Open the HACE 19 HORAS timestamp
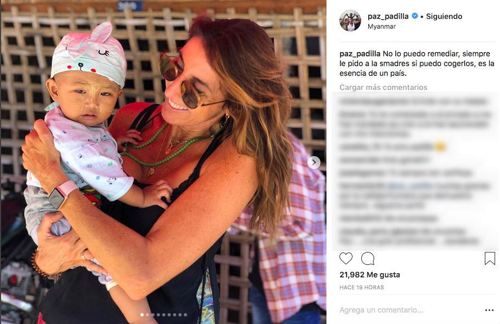 (x=362, y=287)
